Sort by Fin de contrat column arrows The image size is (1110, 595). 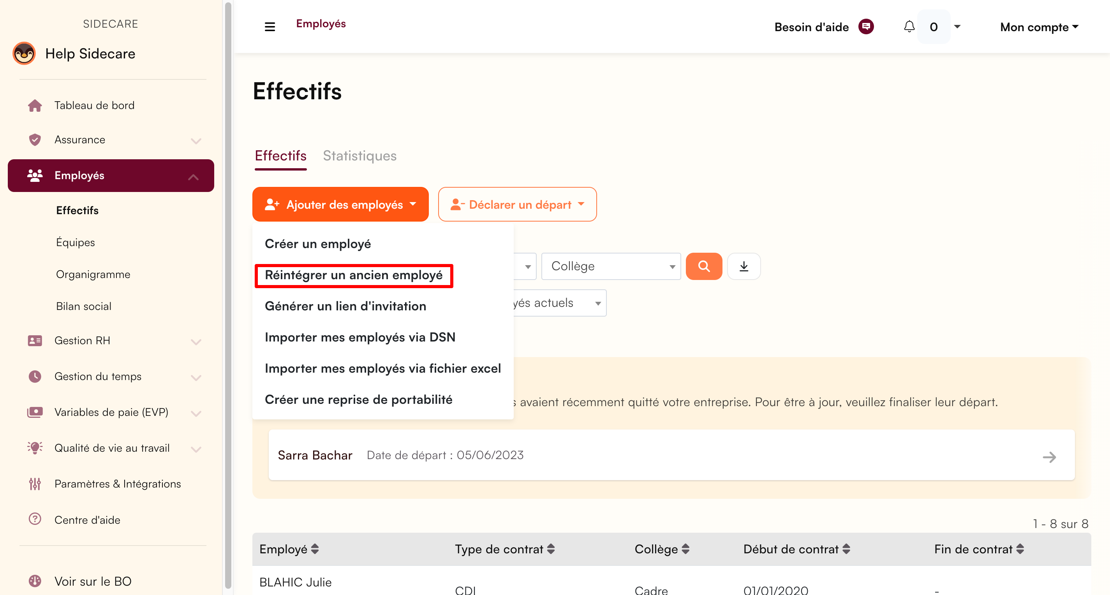pos(1020,549)
